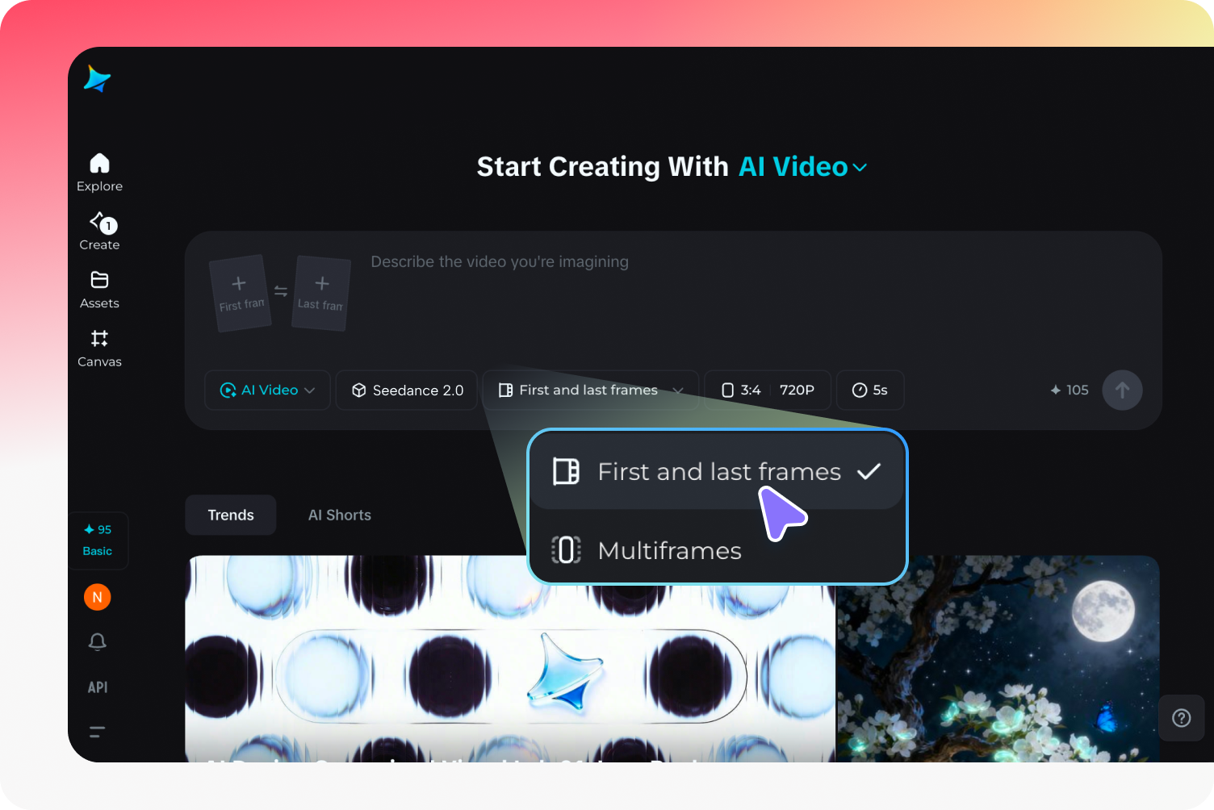The image size is (1214, 810).
Task: Open notifications bell
Action: pos(98,641)
